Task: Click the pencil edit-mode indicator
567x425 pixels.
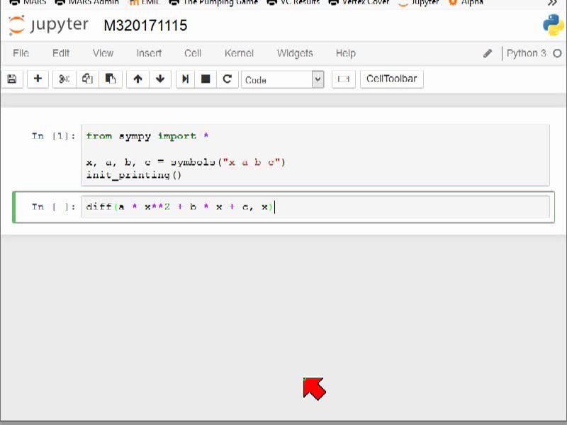Action: [x=488, y=54]
